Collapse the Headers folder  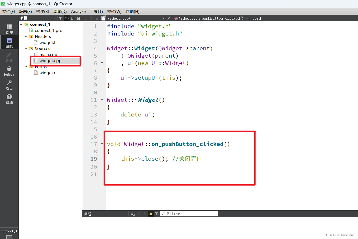tap(26, 36)
